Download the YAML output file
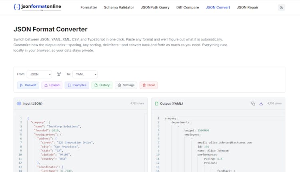300x172 pixels. [x=261, y=103]
